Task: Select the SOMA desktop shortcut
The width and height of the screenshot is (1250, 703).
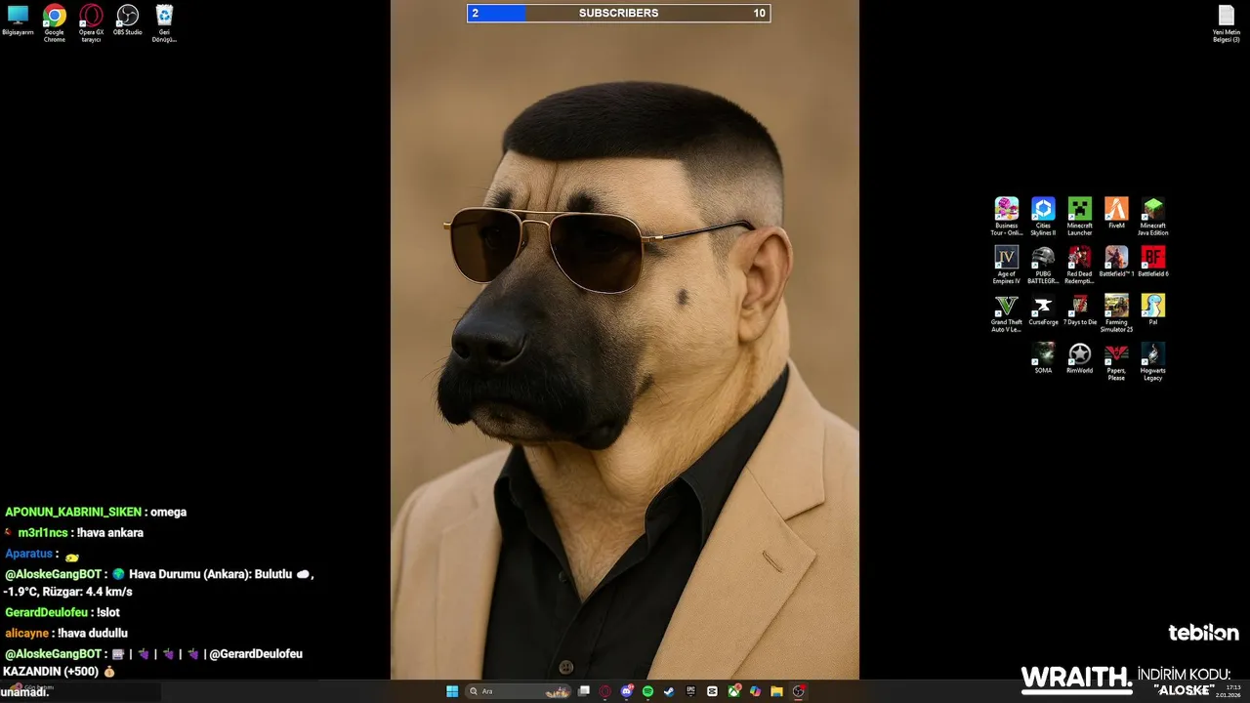Action: 1043,358
